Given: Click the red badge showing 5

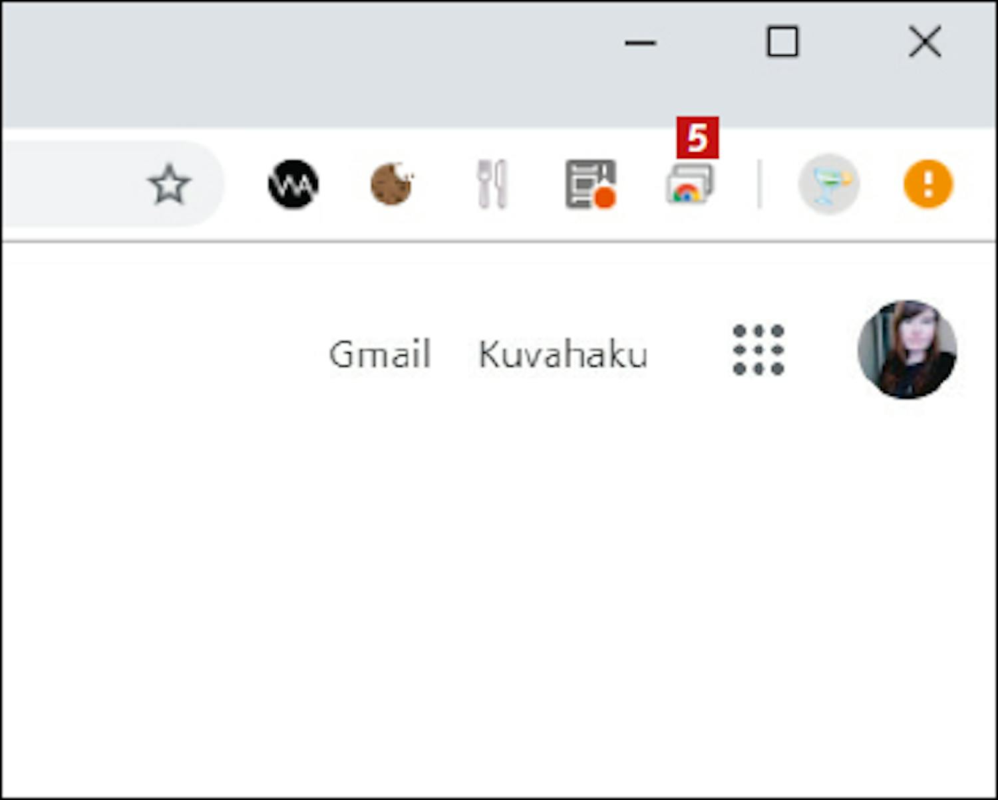Looking at the screenshot, I should point(697,138).
